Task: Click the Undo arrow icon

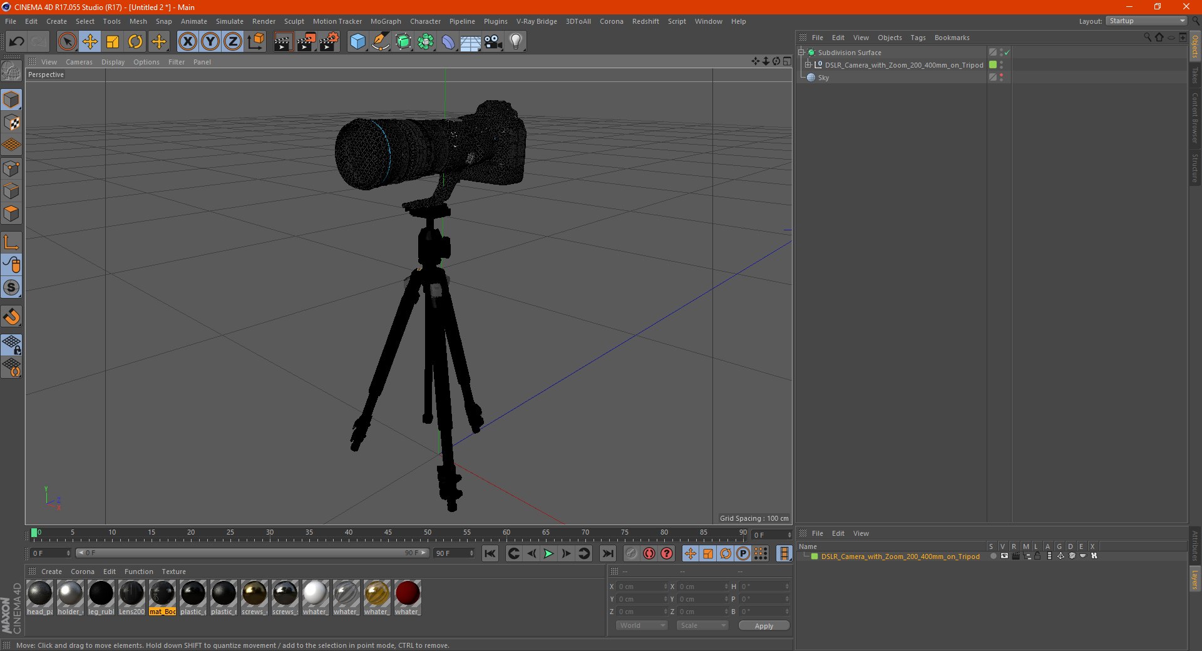Action: click(x=16, y=42)
